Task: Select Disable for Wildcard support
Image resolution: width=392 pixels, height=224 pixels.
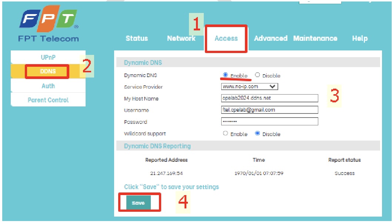Action: [258, 134]
